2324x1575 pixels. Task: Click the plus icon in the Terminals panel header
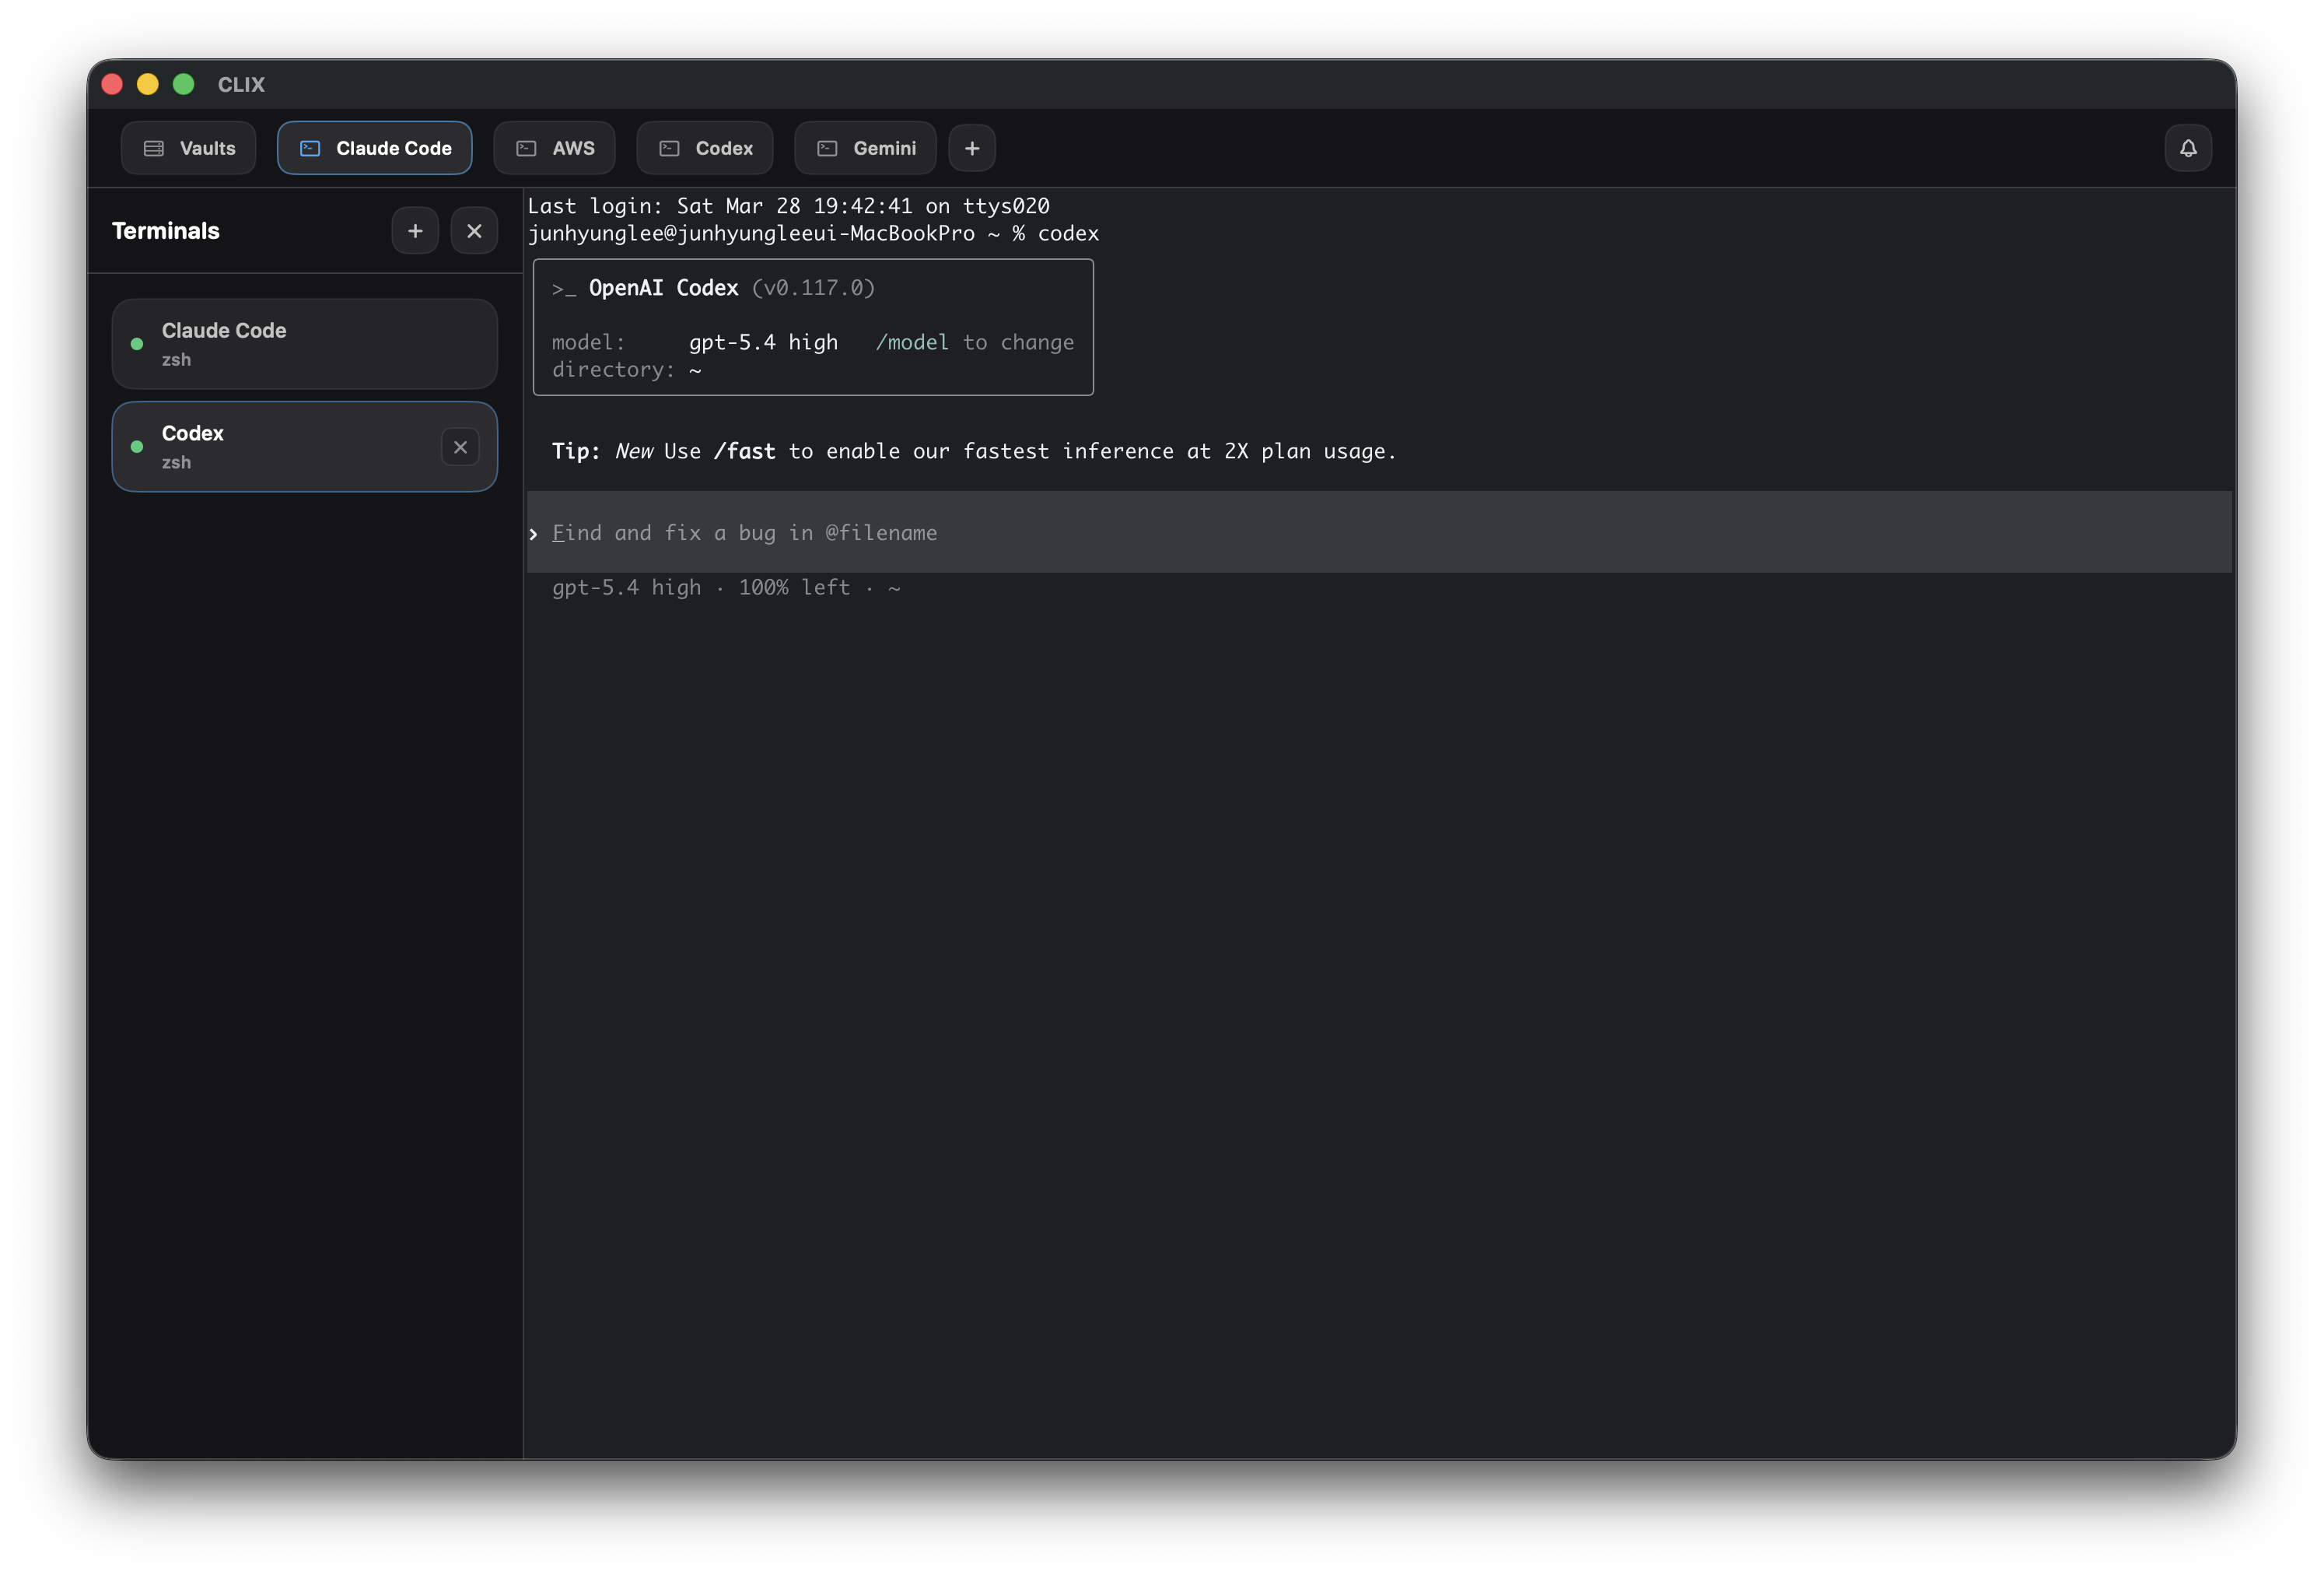click(x=415, y=230)
